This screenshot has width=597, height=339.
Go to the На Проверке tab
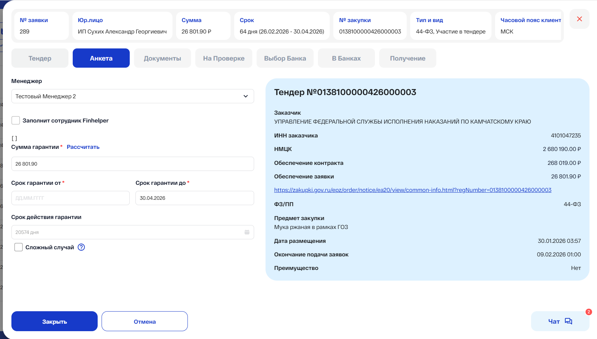[224, 58]
